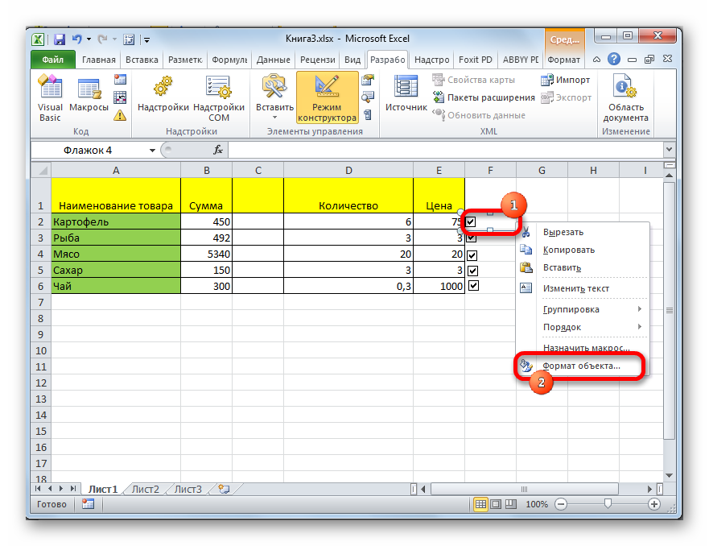
Task: Switch to the Данные ribbon tab
Action: [273, 60]
